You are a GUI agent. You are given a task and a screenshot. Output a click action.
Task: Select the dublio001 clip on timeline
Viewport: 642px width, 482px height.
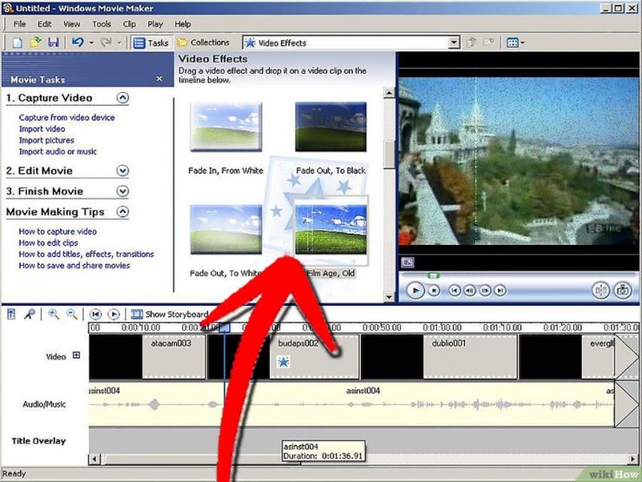[x=470, y=357]
